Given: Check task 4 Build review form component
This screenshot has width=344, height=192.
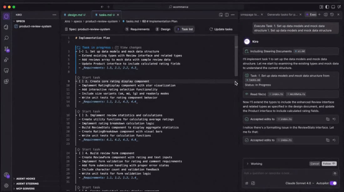Looking at the screenshot, I should coord(81,153).
